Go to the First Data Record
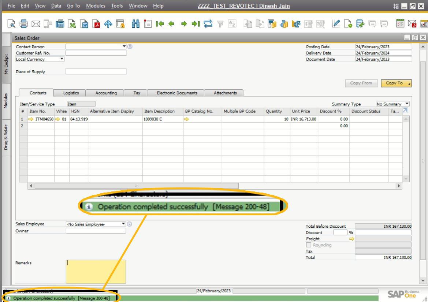 160,24
